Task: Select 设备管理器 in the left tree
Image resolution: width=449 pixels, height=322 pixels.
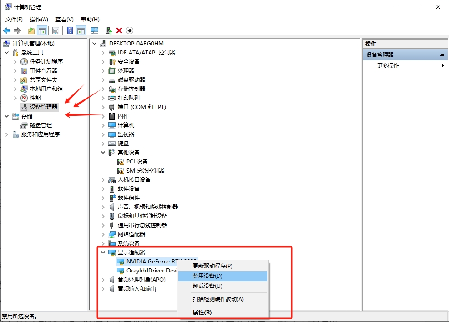Action: (x=44, y=107)
